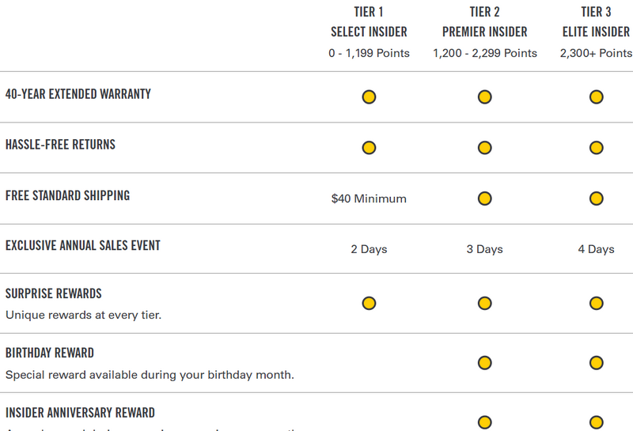Click the Free Standard Shipping row label

68,195
